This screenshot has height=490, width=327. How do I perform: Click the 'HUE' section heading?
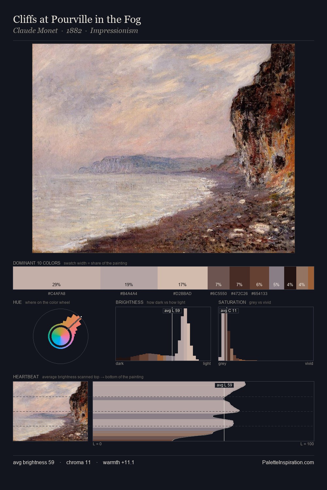coord(17,302)
